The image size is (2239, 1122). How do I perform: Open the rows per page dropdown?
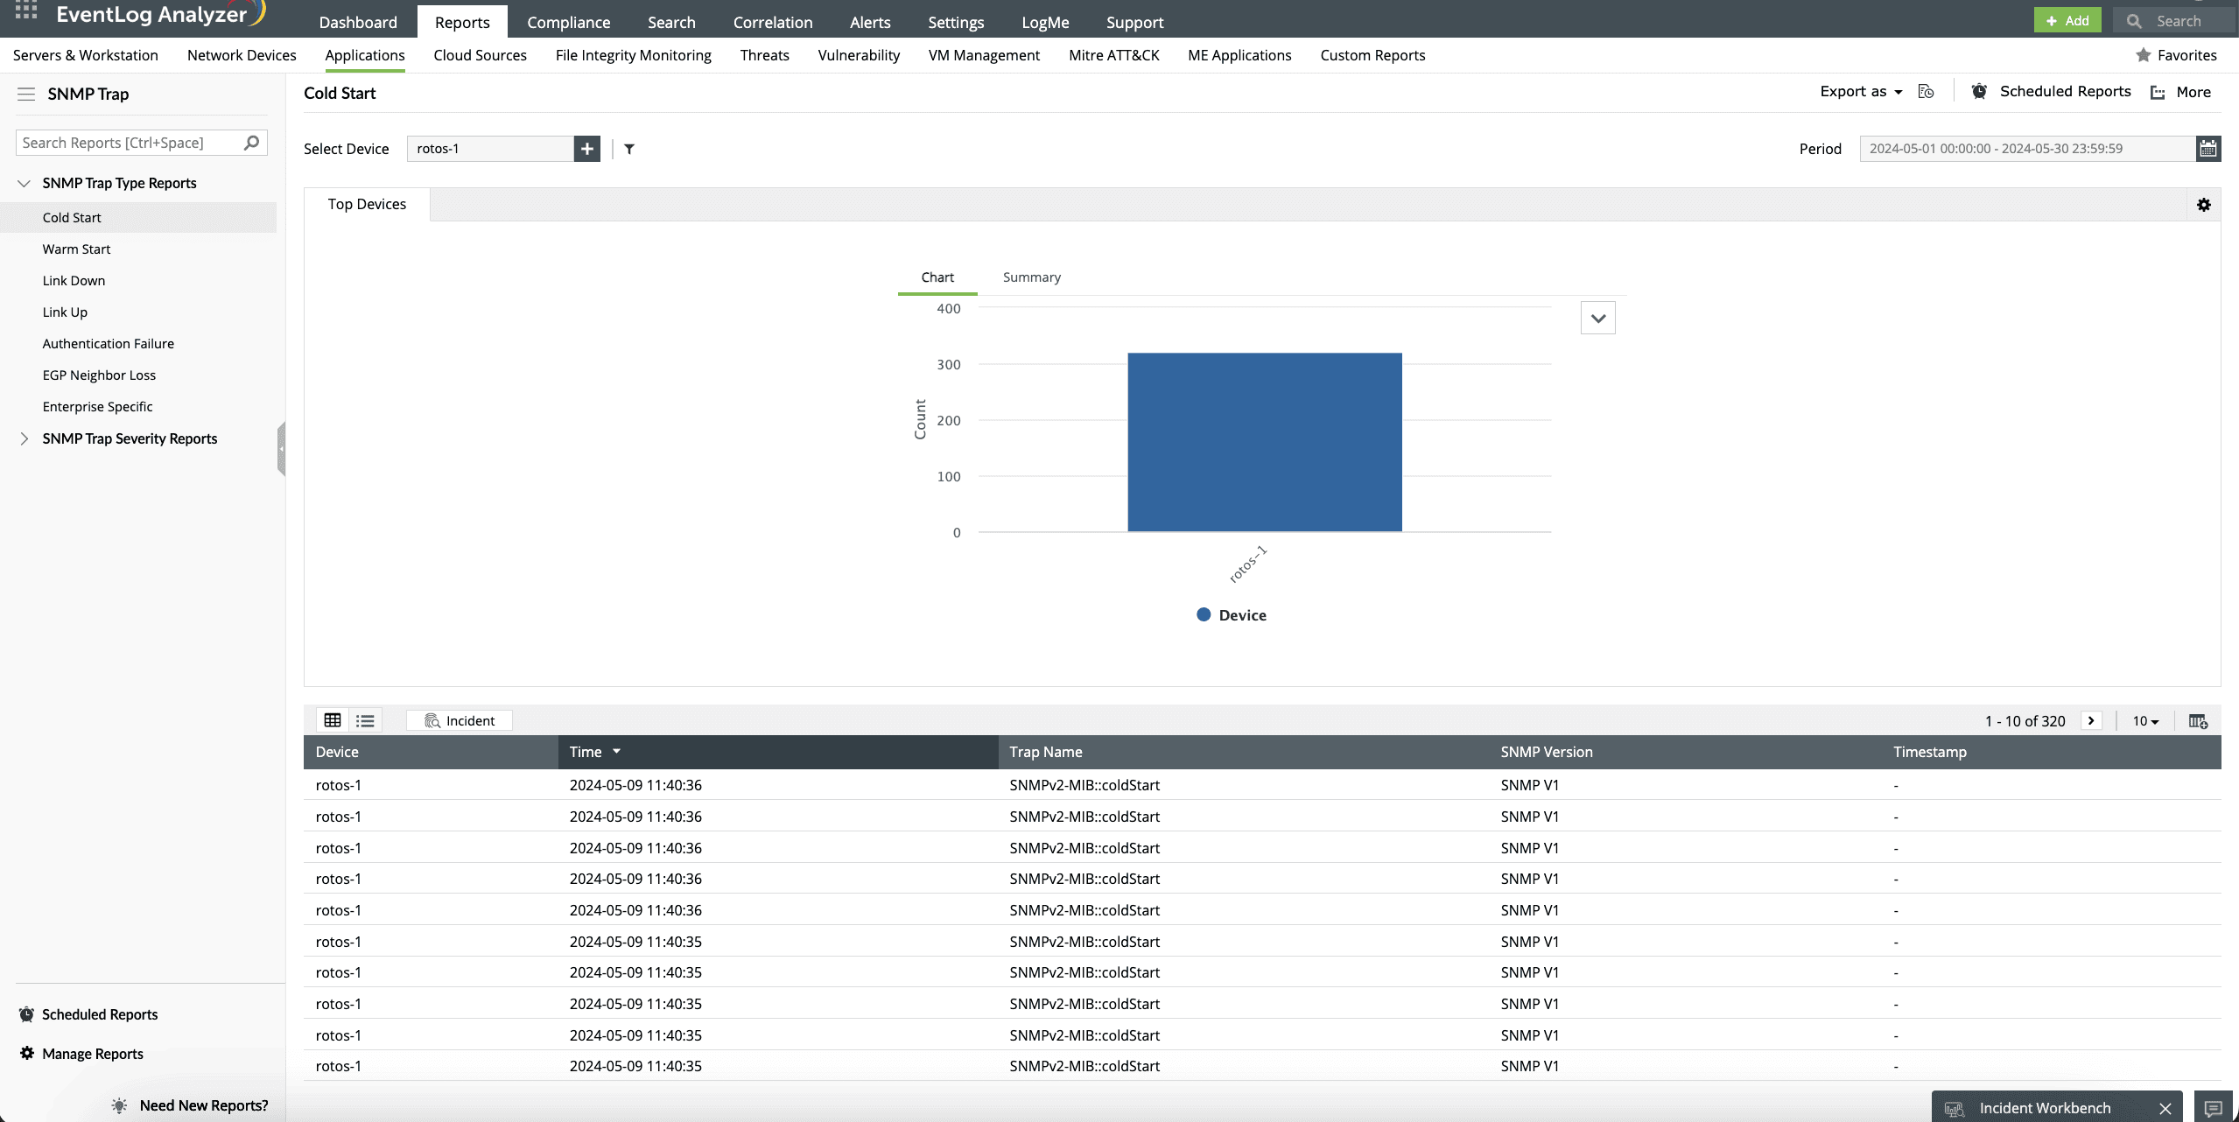pyautogui.click(x=2144, y=721)
